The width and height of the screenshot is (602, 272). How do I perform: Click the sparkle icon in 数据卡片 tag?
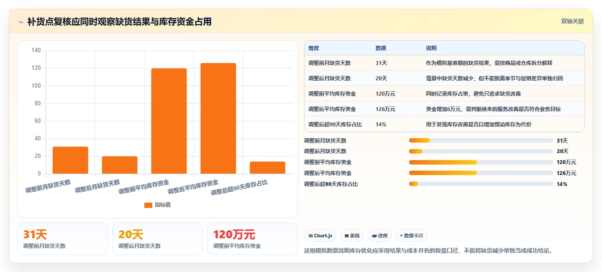click(x=401, y=236)
